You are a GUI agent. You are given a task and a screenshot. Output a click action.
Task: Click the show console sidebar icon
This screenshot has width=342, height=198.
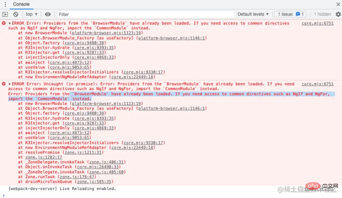coord(5,14)
